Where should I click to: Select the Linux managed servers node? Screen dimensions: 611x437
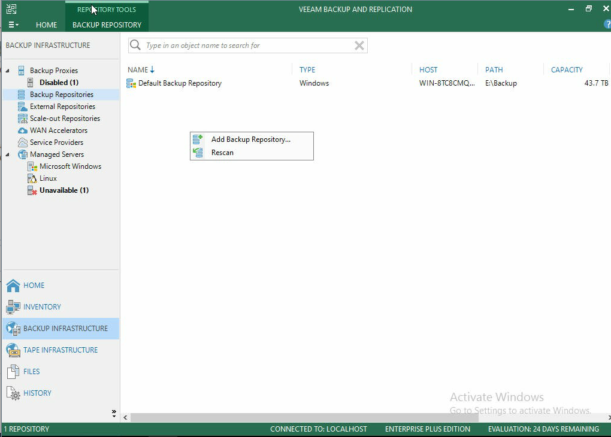click(x=48, y=178)
